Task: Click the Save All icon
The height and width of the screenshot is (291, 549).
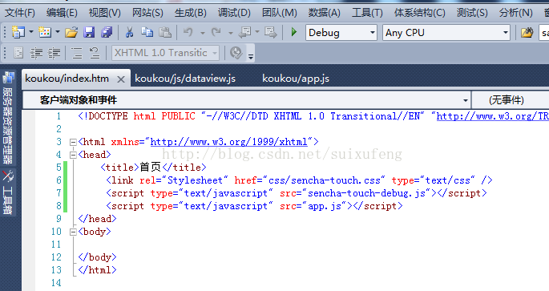Action: 107,33
